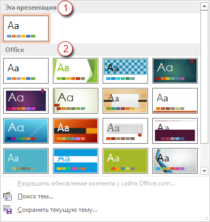Screen dimensions: 210x222
Task: Choose Сохранить текущую тему… entry
Action: (x=57, y=210)
